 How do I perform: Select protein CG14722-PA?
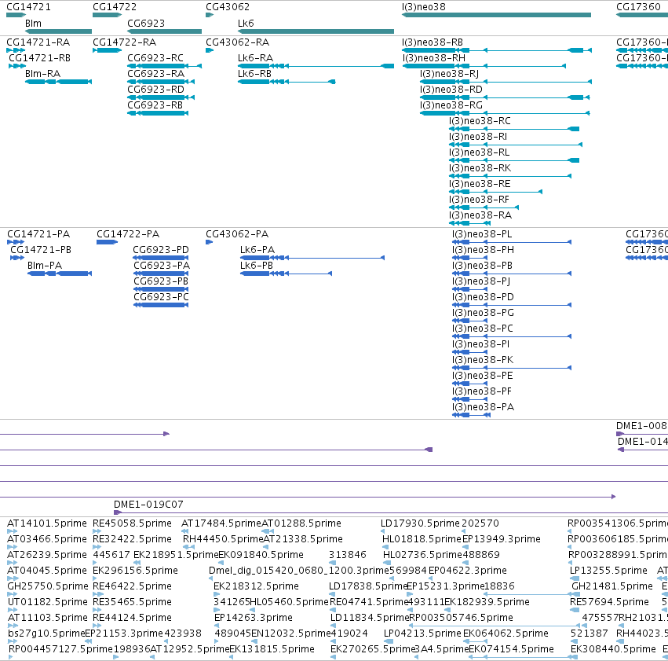(x=128, y=234)
